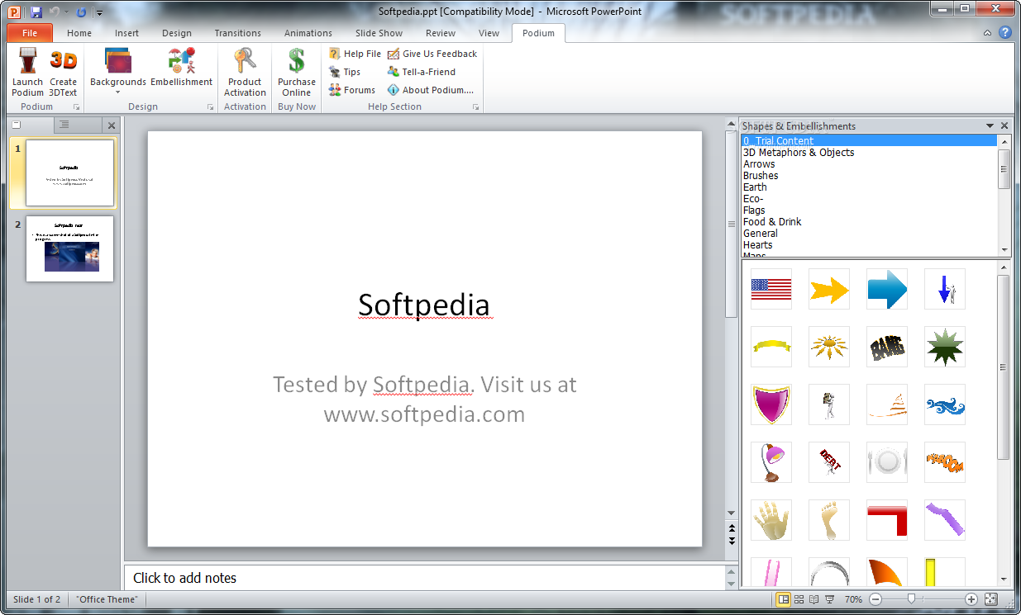Choose Tell-a-Friend

[421, 72]
